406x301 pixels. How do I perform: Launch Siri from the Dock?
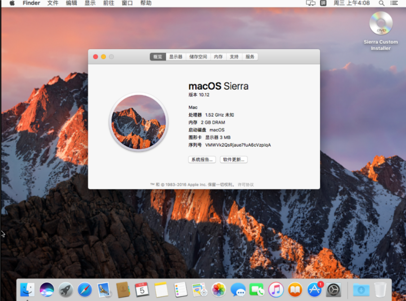pyautogui.click(x=47, y=290)
